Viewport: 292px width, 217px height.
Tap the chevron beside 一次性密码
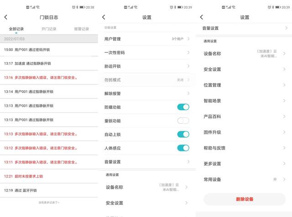188,52
